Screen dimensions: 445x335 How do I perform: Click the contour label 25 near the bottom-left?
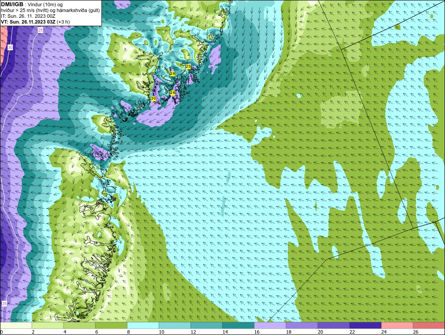[4, 303]
